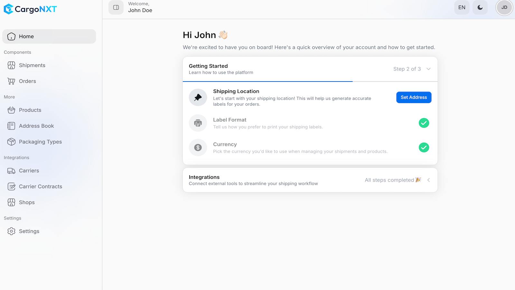Click the Components section label

[17, 52]
